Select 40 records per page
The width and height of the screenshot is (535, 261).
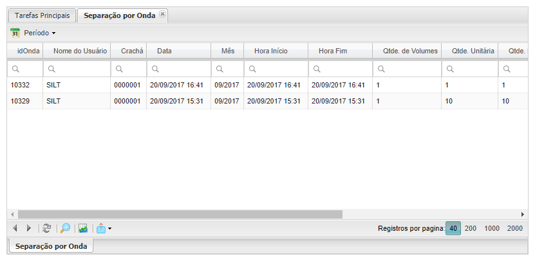[453, 228]
